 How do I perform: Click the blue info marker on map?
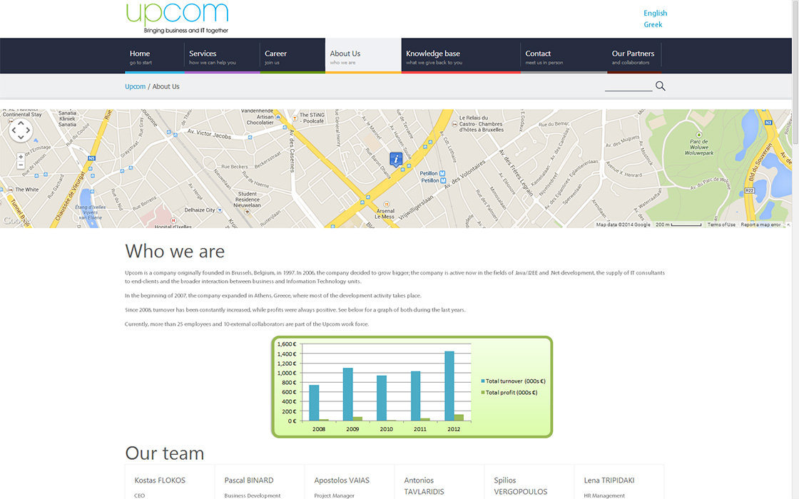click(395, 159)
